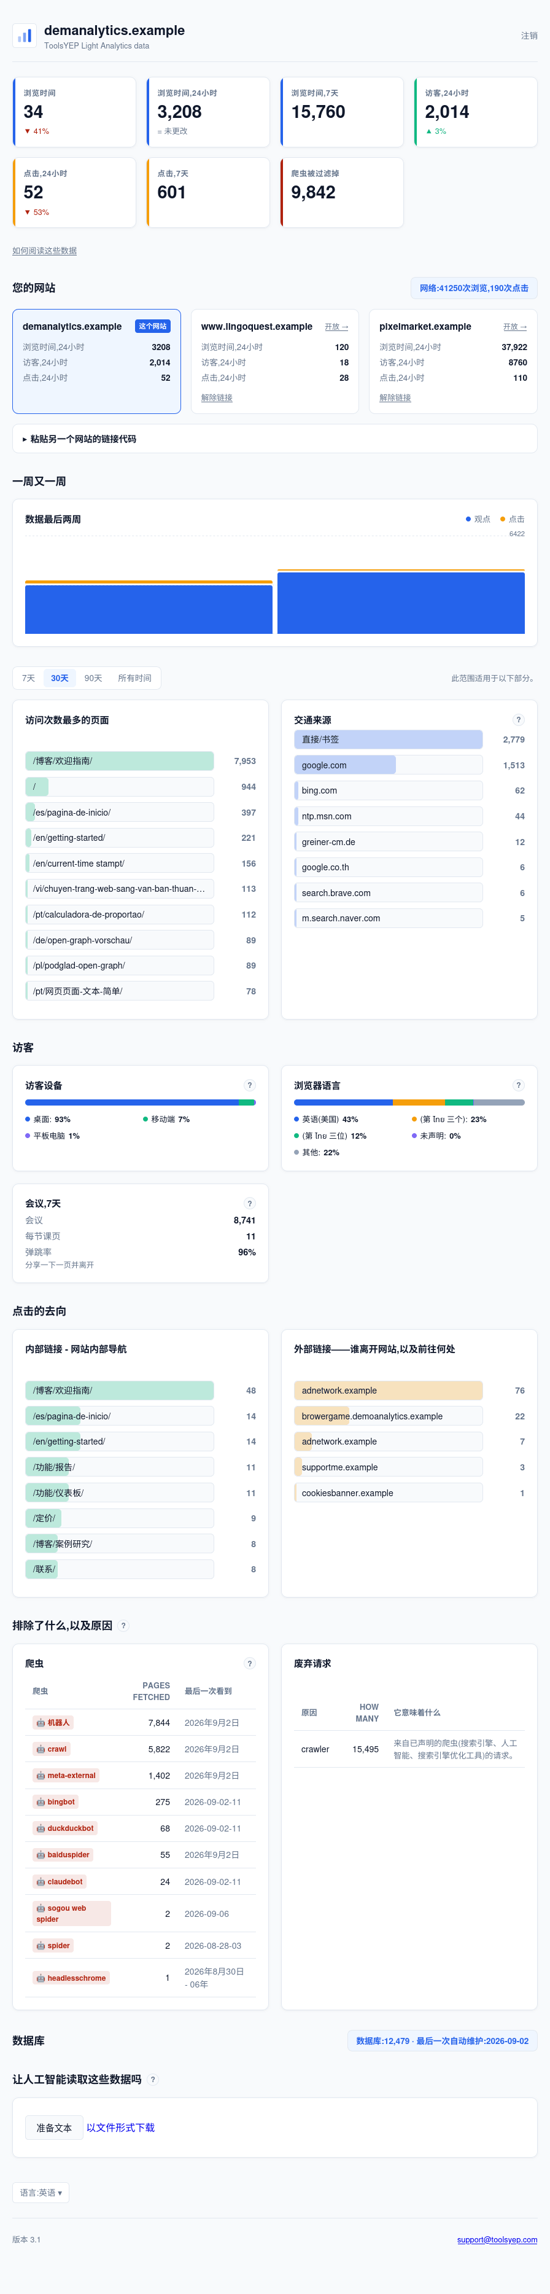
Task: Click the search.brave.com traffic source row
Action: point(409,893)
